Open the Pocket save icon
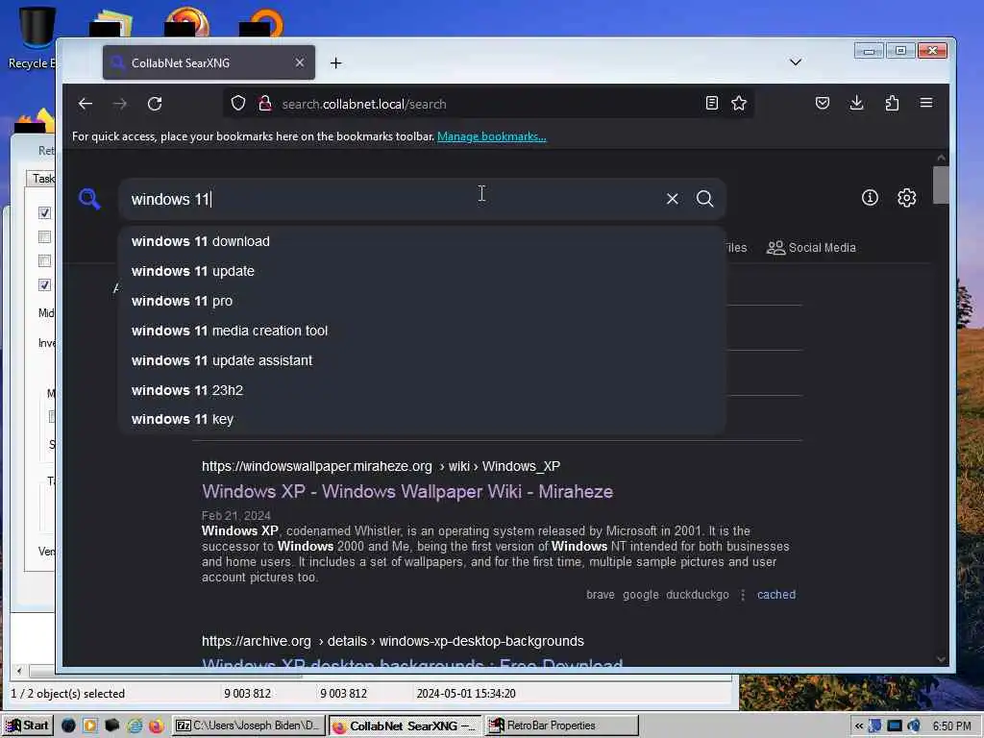This screenshot has height=738, width=984. point(823,103)
